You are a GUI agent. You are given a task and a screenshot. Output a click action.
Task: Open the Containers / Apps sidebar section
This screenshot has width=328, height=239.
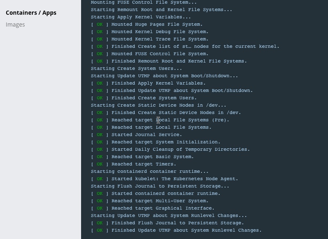point(31,13)
